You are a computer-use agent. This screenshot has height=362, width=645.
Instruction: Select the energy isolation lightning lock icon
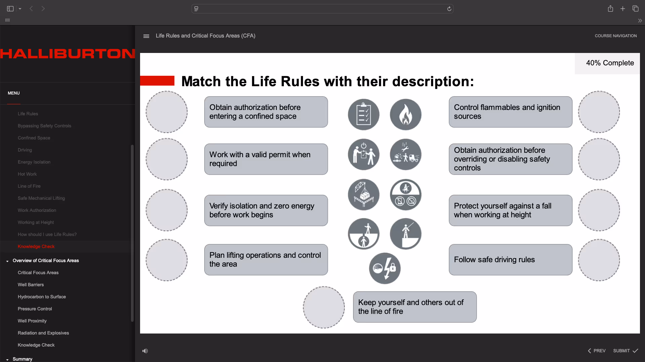coord(385,268)
